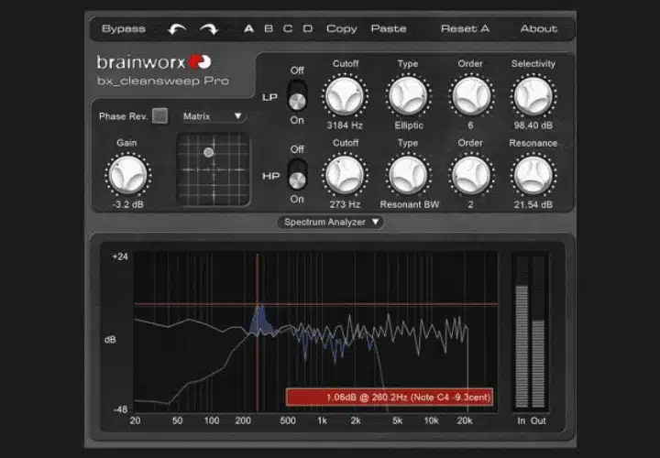Click the bx_cleansweep Pro title
This screenshot has width=660, height=458.
pos(163,81)
